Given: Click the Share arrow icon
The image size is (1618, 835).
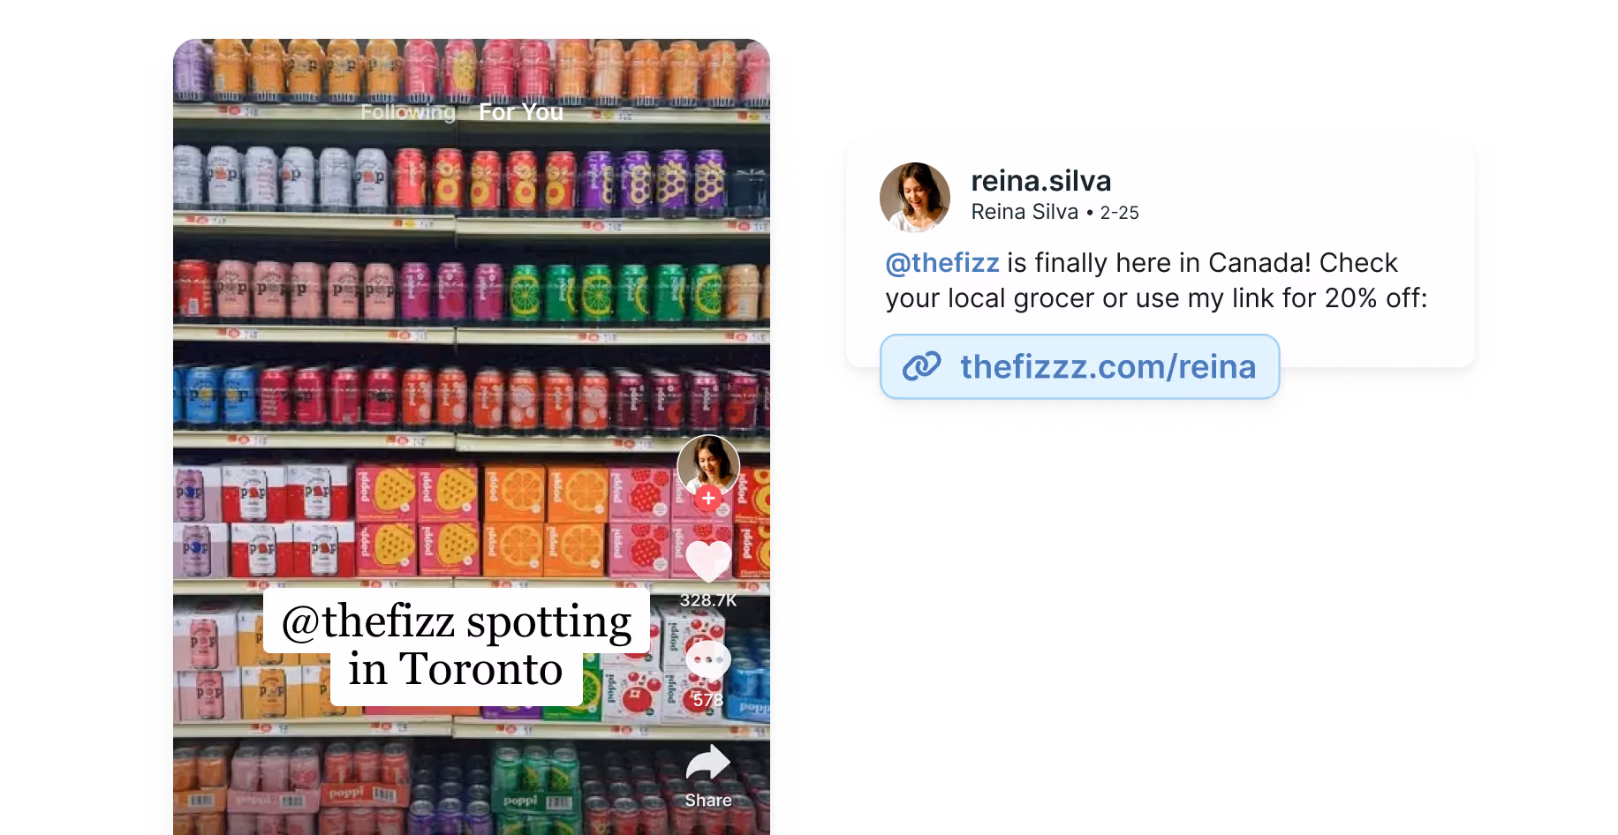Looking at the screenshot, I should click(x=708, y=763).
